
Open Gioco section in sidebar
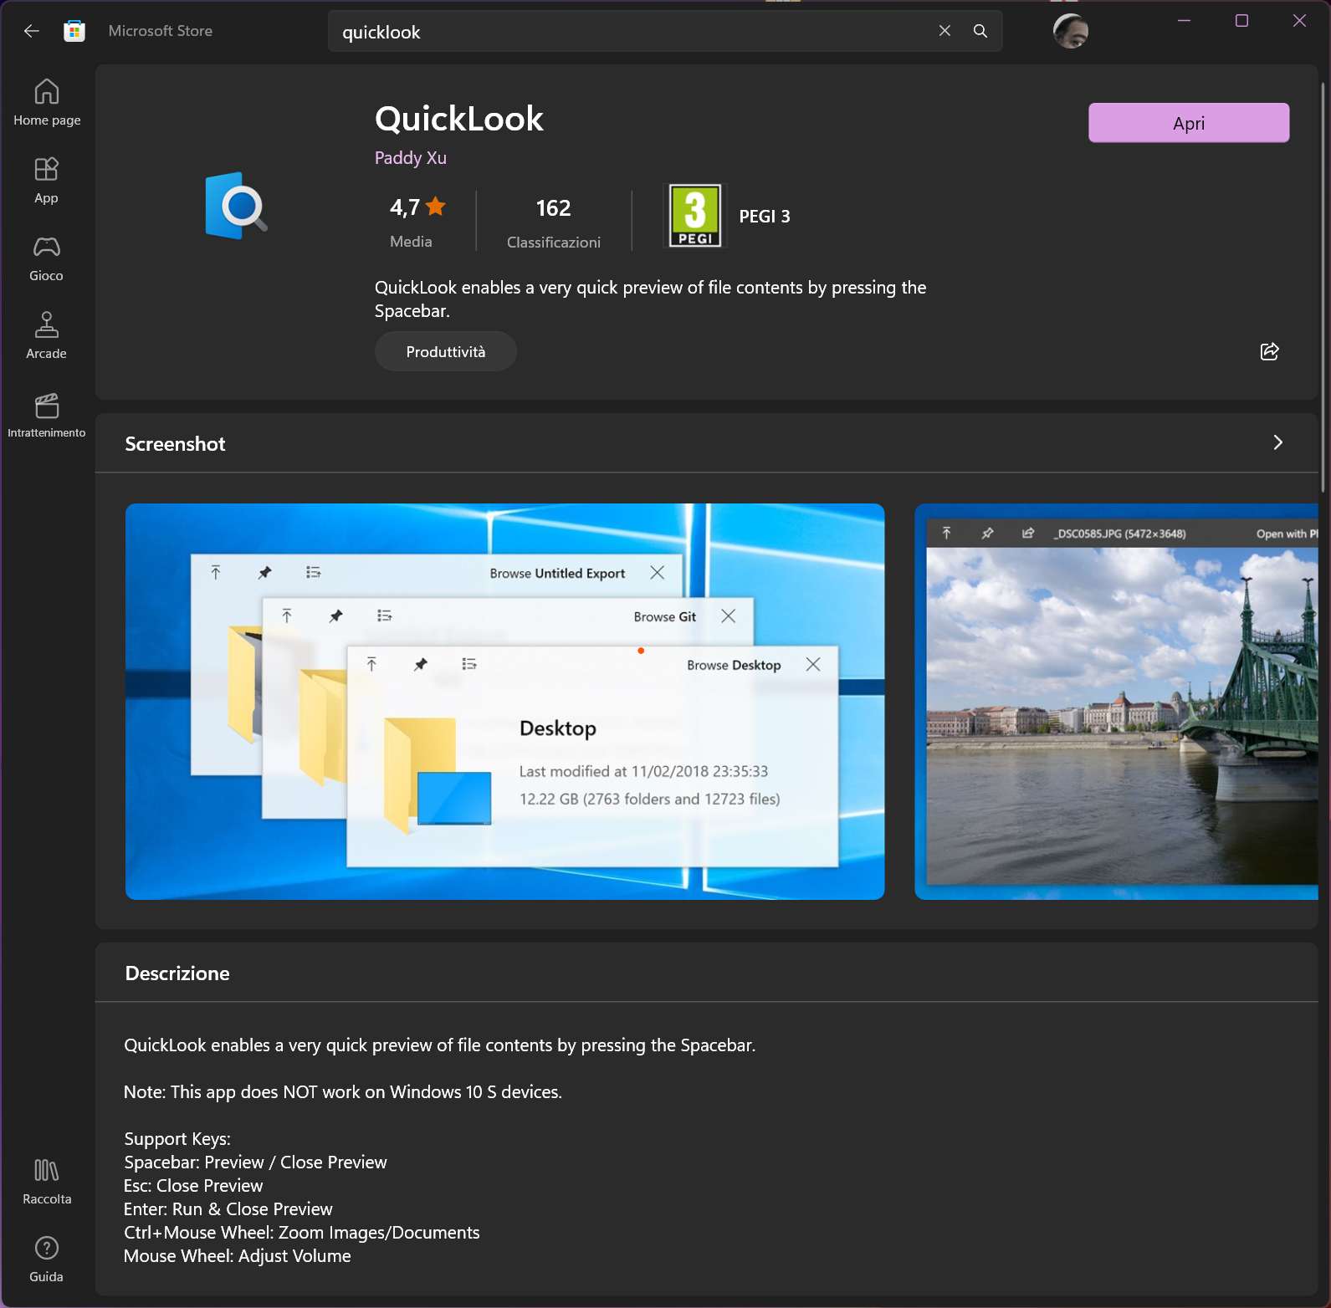[47, 258]
